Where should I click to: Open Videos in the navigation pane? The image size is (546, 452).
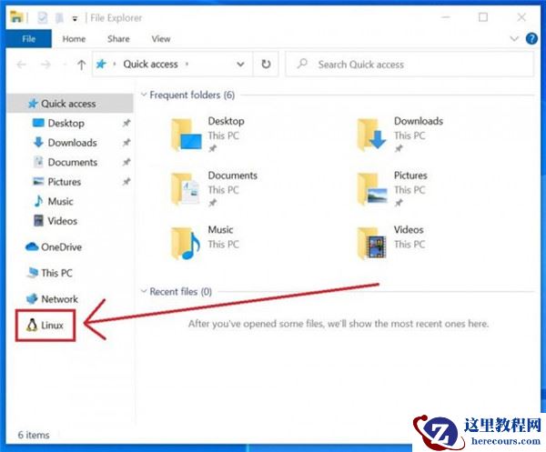[62, 221]
